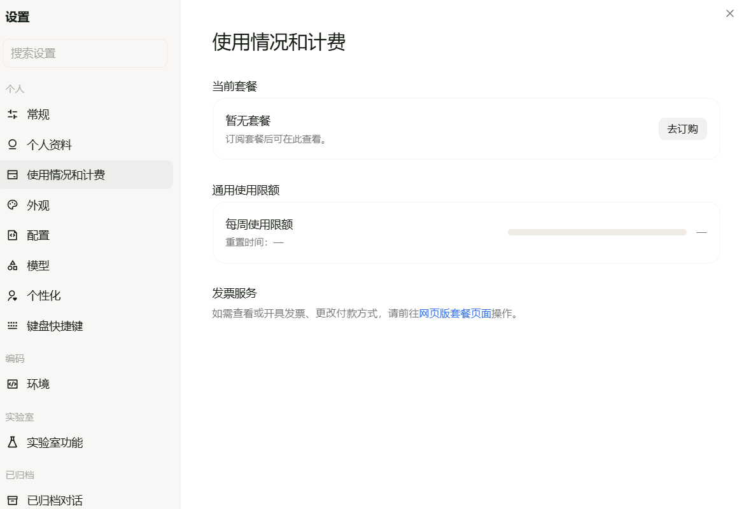The image size is (744, 509).
Task: Follow the 网页版套餐页面 link
Action: [x=455, y=314]
